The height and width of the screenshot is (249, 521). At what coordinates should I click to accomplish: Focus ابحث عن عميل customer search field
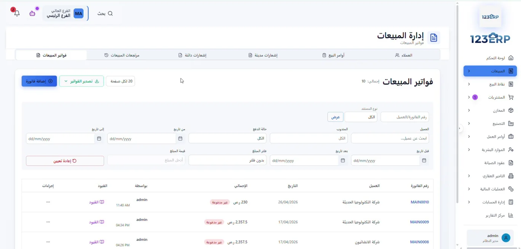pos(390,138)
